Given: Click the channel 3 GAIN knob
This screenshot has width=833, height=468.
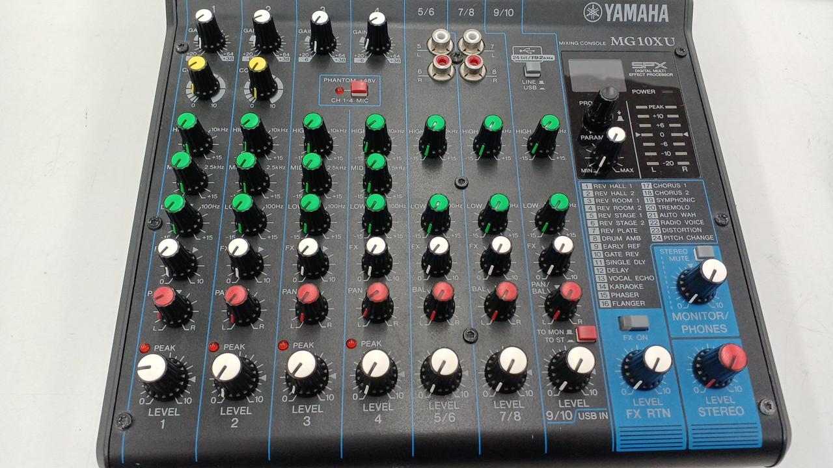Looking at the screenshot, I should [321, 32].
